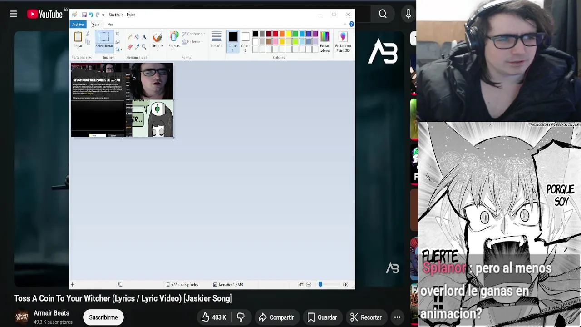
Task: Click the Copy icon in Portapapeles
Action: point(88,42)
